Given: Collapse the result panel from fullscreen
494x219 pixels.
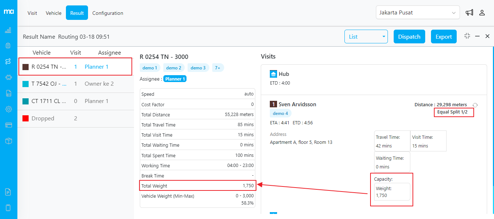Looking at the screenshot, I should [467, 36].
